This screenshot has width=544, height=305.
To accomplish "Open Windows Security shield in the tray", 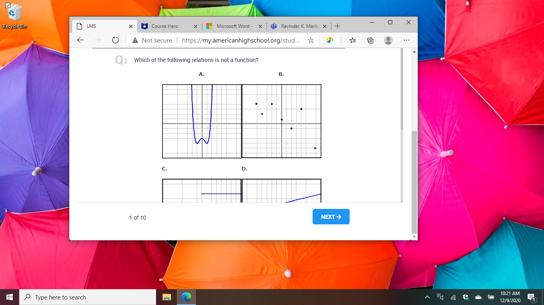I will pyautogui.click(x=465, y=297).
